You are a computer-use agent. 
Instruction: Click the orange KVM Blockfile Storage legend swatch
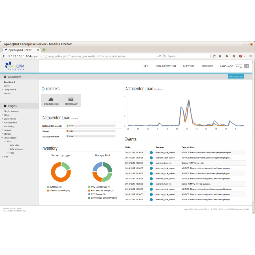[89, 191]
